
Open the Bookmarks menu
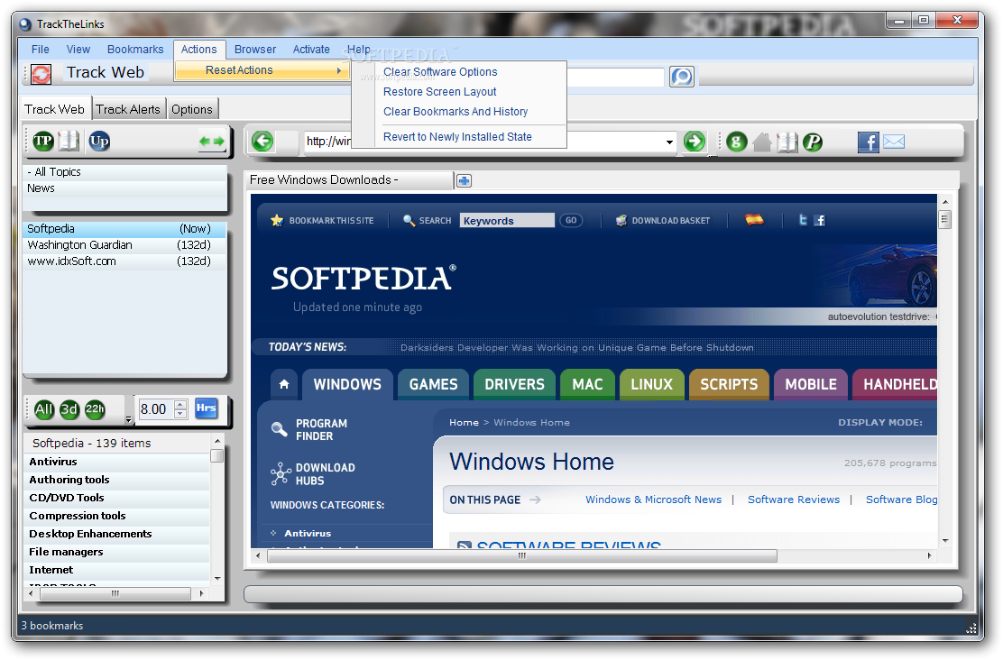(x=135, y=50)
